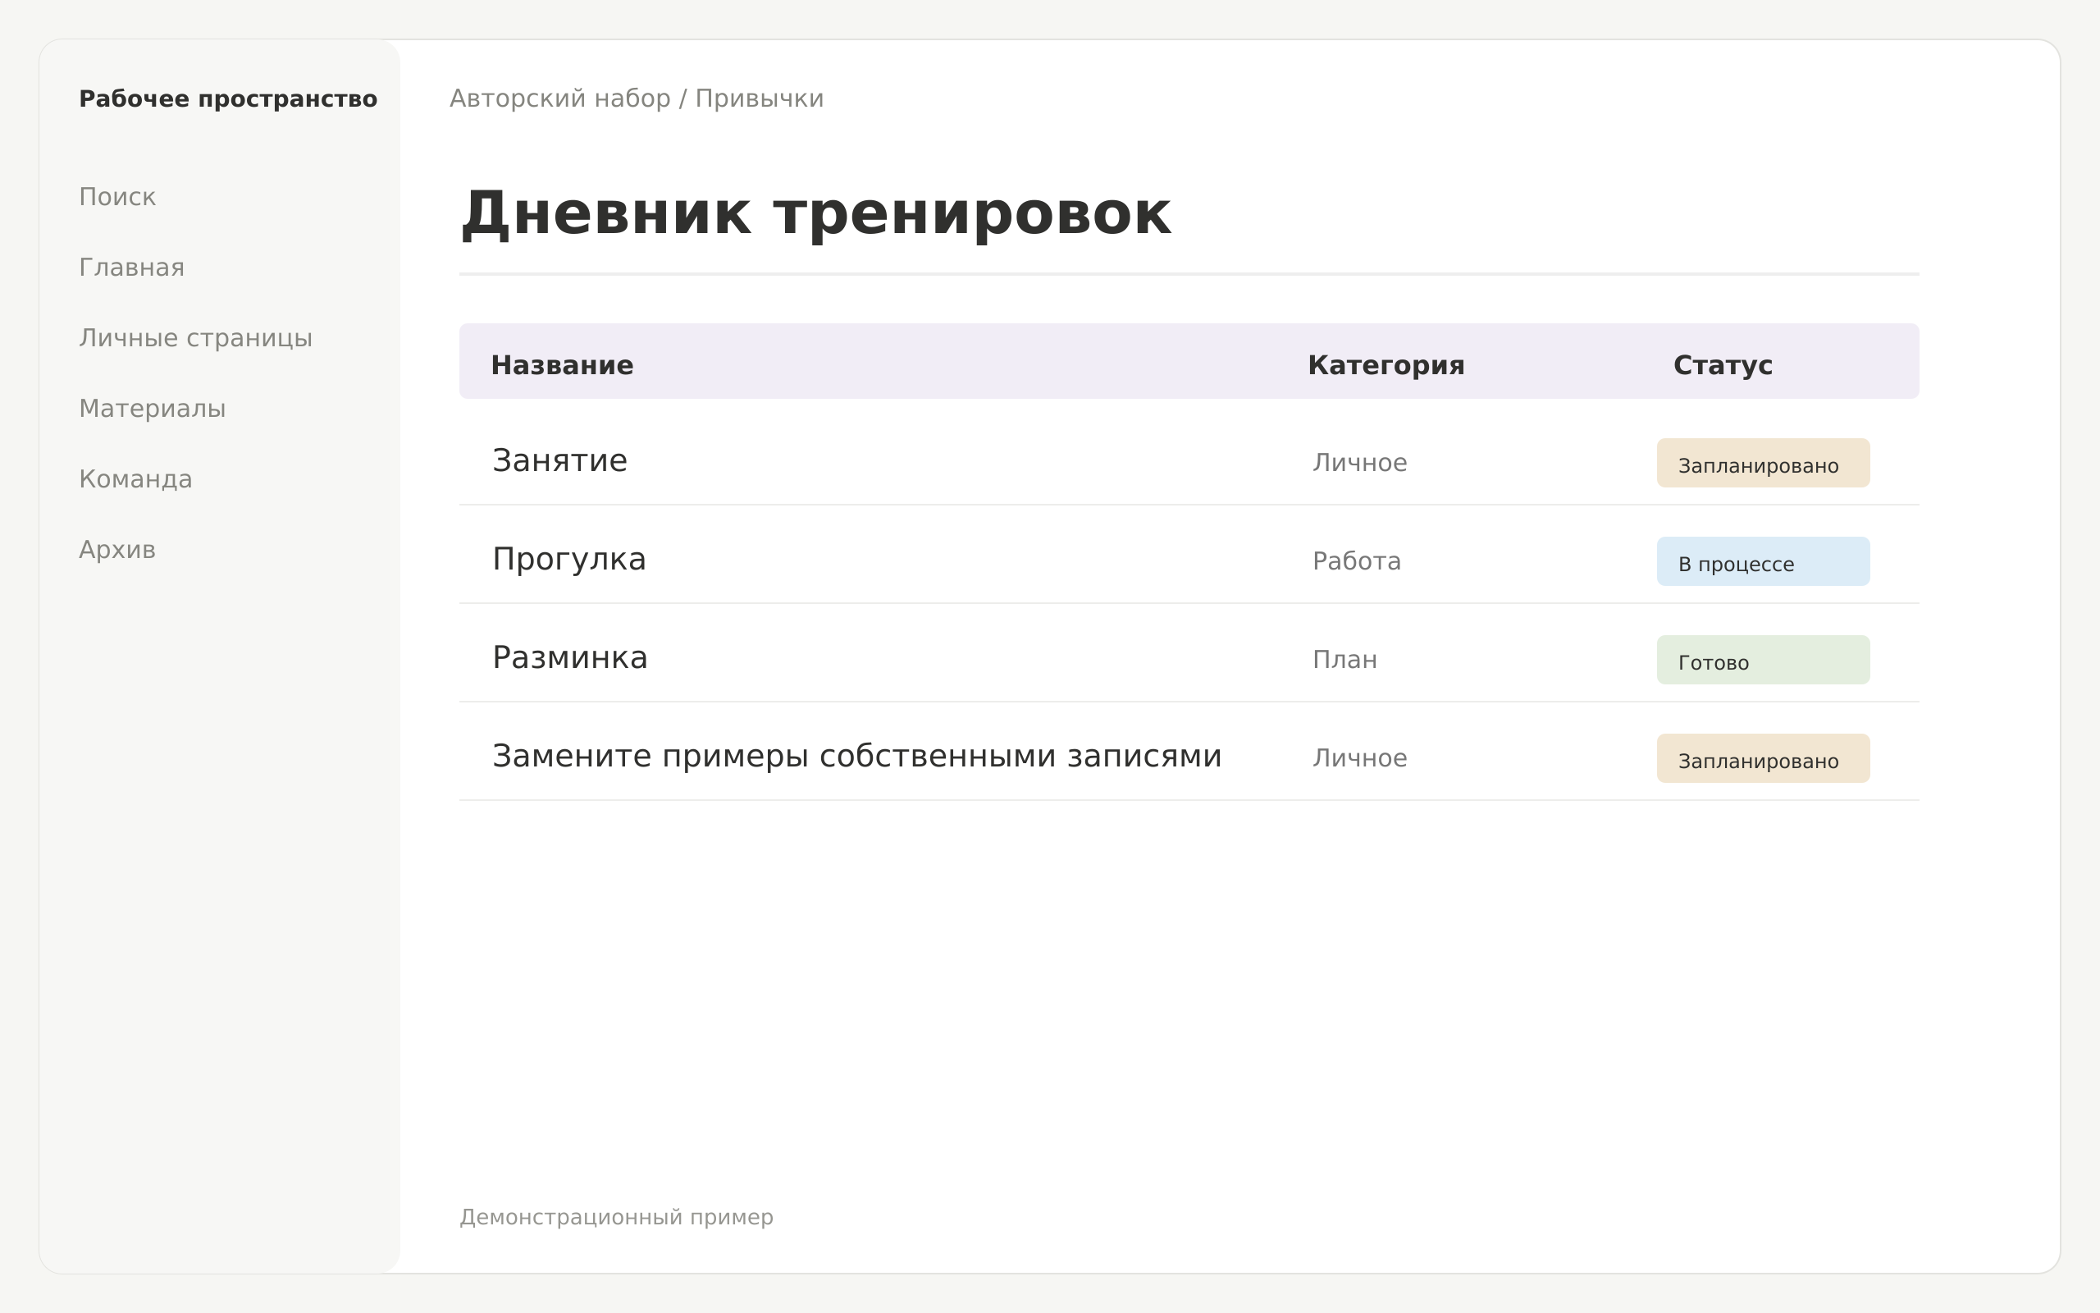
Task: Click the Работа category cell
Action: click(x=1356, y=561)
